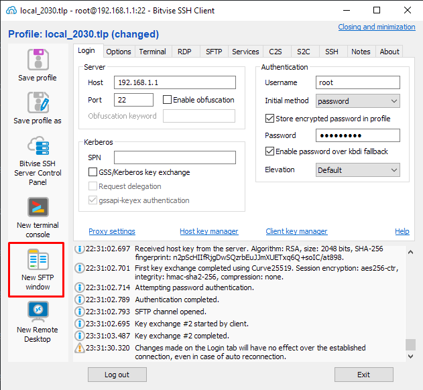Click 'Attempting password authentication.' log text
The image size is (423, 390).
point(194,287)
